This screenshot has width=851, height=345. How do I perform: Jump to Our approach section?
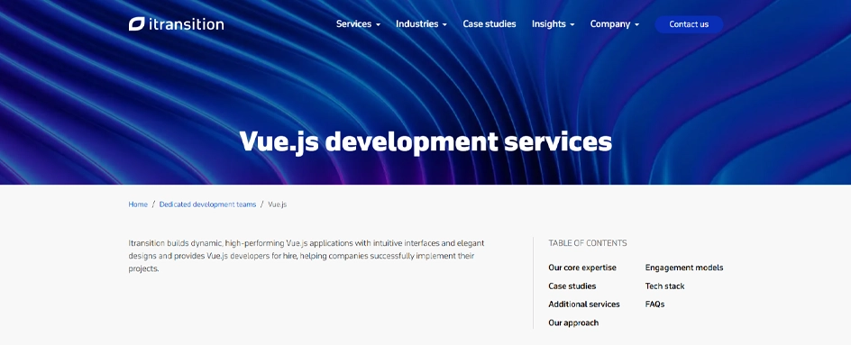pos(573,322)
